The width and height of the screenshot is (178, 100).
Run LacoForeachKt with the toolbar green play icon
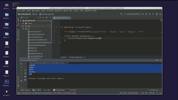[x=143, y=14]
